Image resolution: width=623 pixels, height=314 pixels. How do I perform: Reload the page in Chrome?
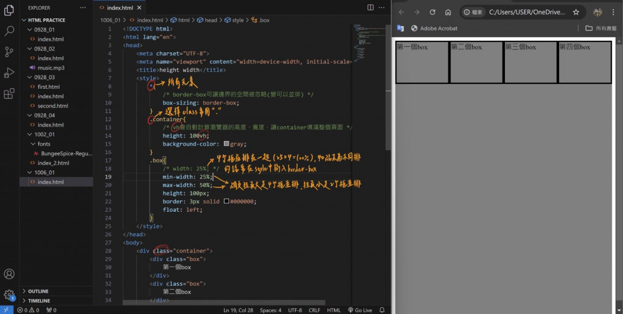[x=433, y=12]
